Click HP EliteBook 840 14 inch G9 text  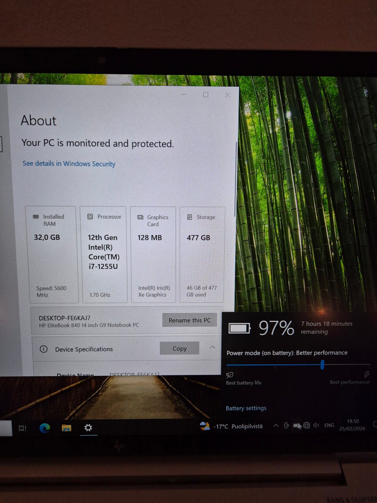[89, 325]
